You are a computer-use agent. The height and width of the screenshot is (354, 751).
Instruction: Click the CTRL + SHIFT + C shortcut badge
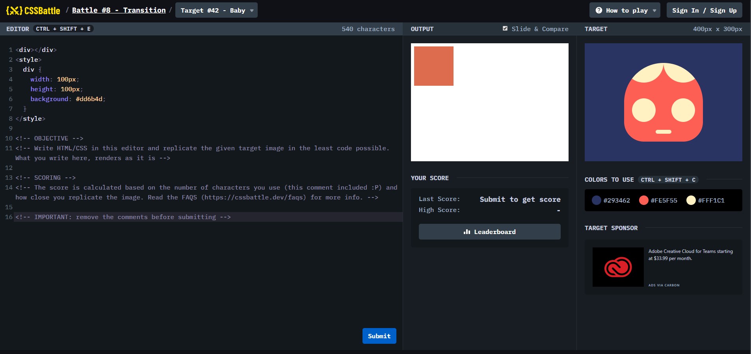[x=667, y=180]
